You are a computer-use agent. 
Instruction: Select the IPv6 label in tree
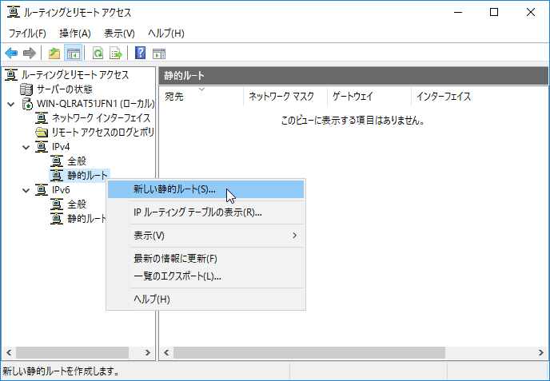[x=61, y=190]
